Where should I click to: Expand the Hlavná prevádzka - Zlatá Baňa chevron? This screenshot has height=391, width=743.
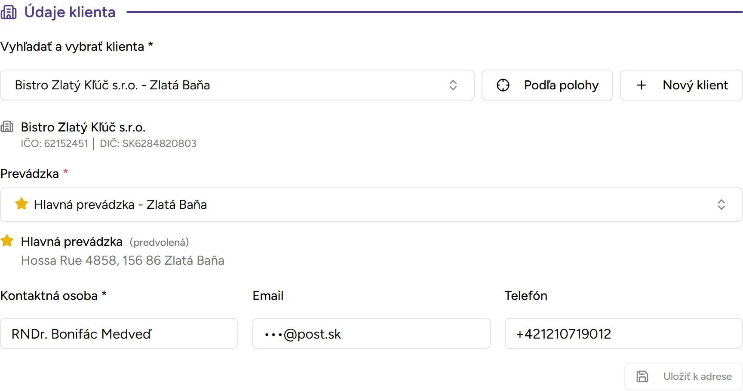pyautogui.click(x=722, y=205)
